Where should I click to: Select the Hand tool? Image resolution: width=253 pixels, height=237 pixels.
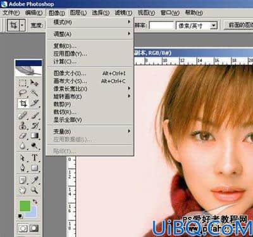point(23,190)
